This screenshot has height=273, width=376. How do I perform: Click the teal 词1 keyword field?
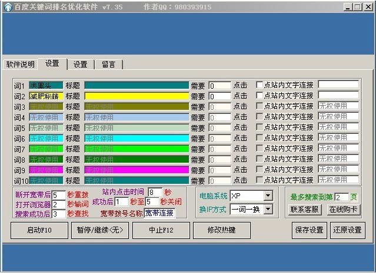pos(46,85)
